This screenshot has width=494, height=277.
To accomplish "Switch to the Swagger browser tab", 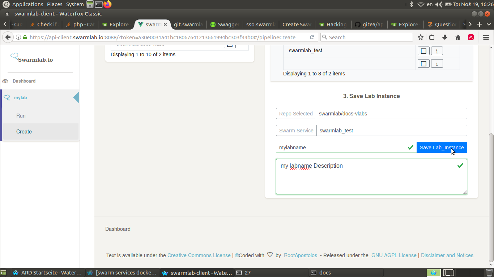I will coord(224,25).
